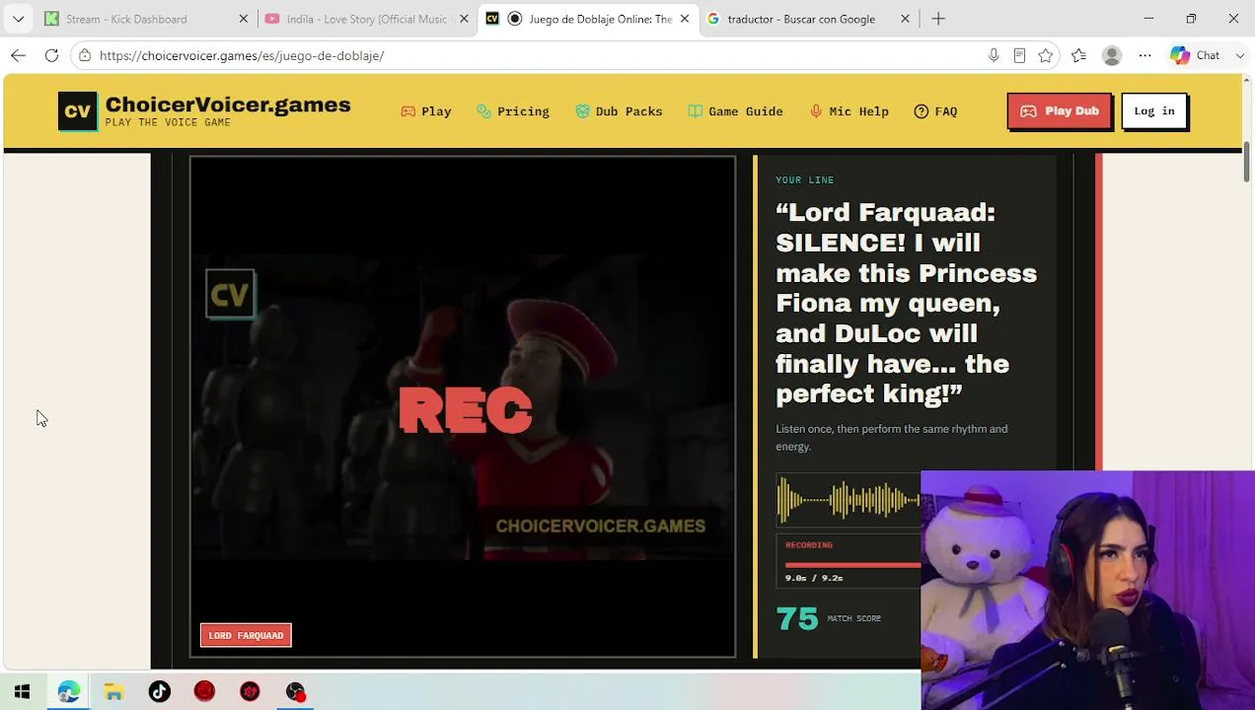Switch to the Indila - Love Story tab
This screenshot has width=1255, height=710.
point(366,19)
